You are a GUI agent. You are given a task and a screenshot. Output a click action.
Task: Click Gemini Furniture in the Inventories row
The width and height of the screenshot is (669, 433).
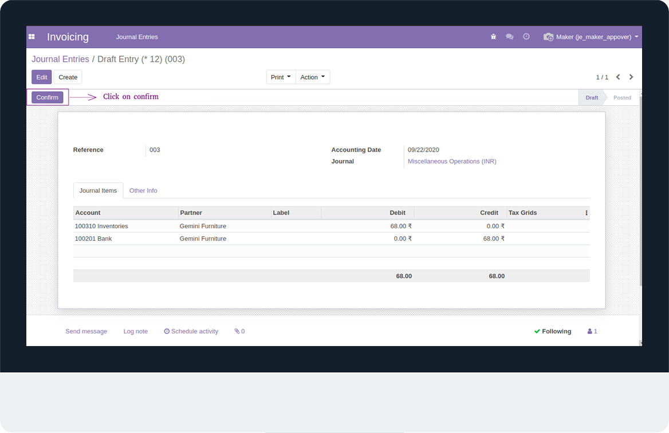pyautogui.click(x=203, y=227)
